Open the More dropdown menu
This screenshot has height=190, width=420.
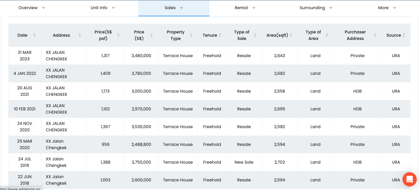(x=387, y=8)
